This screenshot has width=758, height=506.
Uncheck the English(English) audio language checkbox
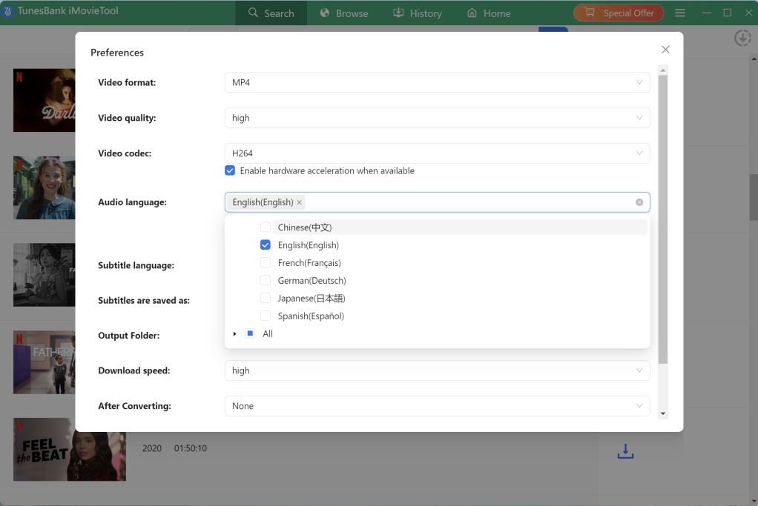coord(265,244)
